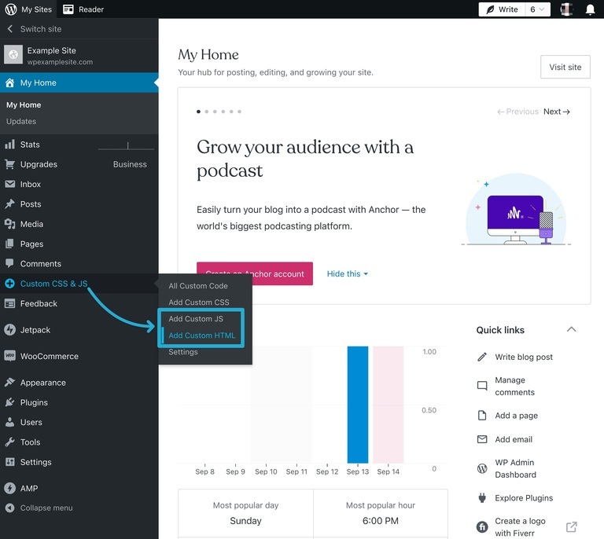
Task: Click the AMP icon in sidebar
Action: pos(9,488)
